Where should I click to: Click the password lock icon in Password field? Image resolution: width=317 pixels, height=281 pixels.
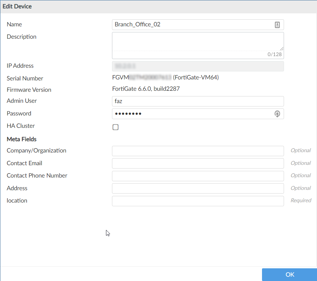point(277,114)
